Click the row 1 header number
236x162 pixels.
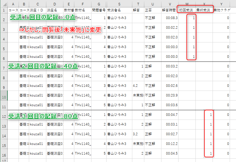pyautogui.click(x=4, y=10)
